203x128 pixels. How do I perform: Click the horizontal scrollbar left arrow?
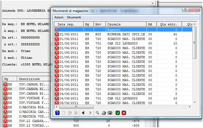click(x=56, y=107)
